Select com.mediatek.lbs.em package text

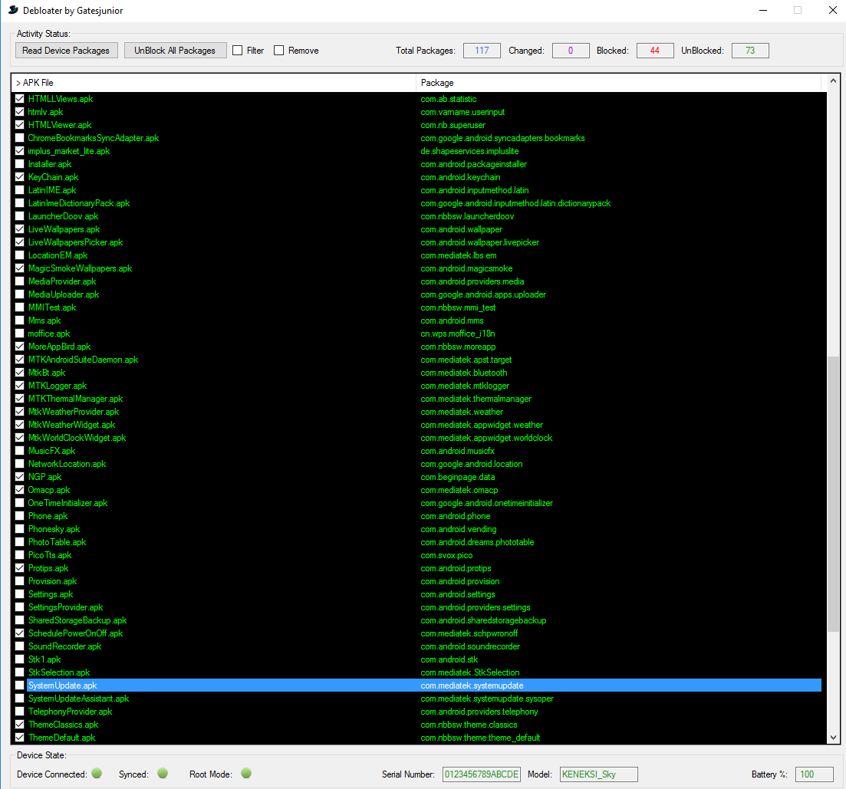pos(459,255)
